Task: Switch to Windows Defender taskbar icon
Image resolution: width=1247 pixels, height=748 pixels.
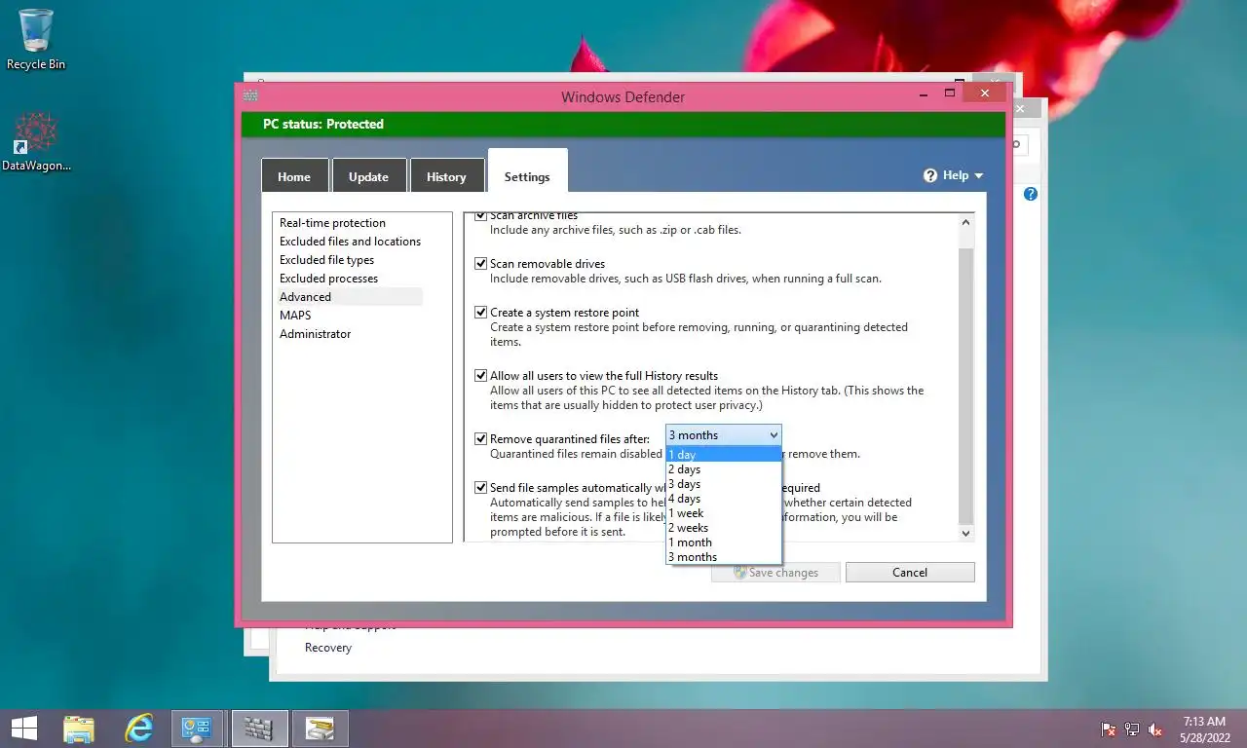Action: coord(259,728)
